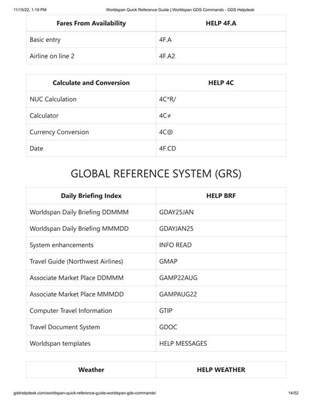Click the 'HELP 4F.A' header cell

221,23
